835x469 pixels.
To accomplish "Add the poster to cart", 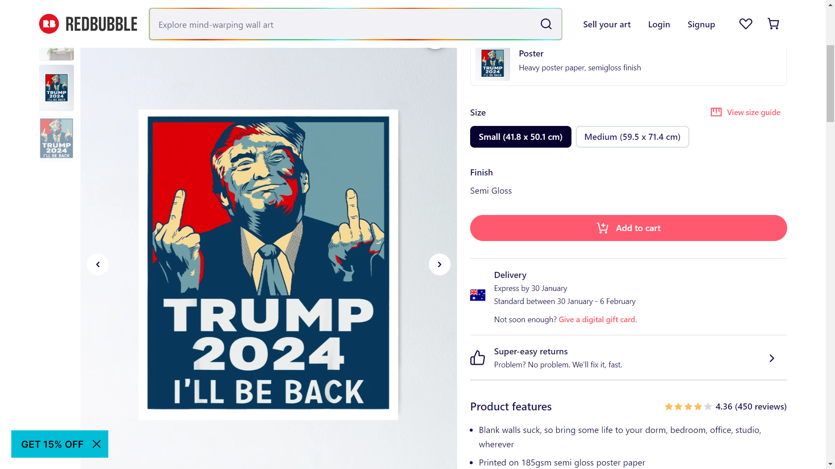I will click(628, 228).
